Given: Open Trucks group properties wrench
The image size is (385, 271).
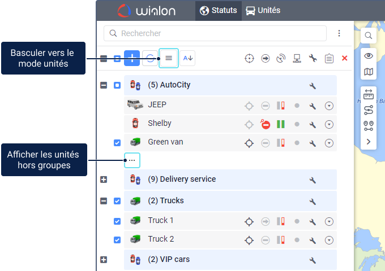Looking at the screenshot, I should click(313, 202).
